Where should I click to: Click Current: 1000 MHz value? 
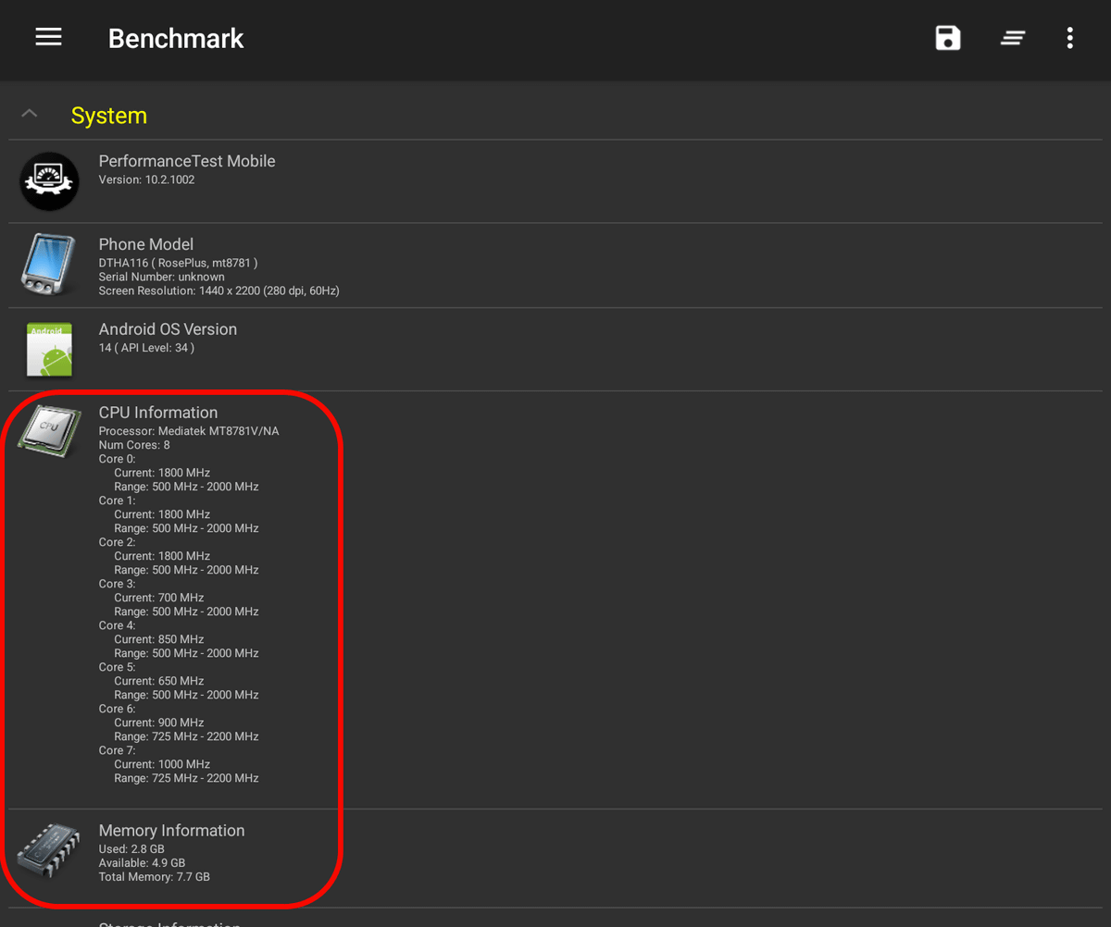coord(162,764)
